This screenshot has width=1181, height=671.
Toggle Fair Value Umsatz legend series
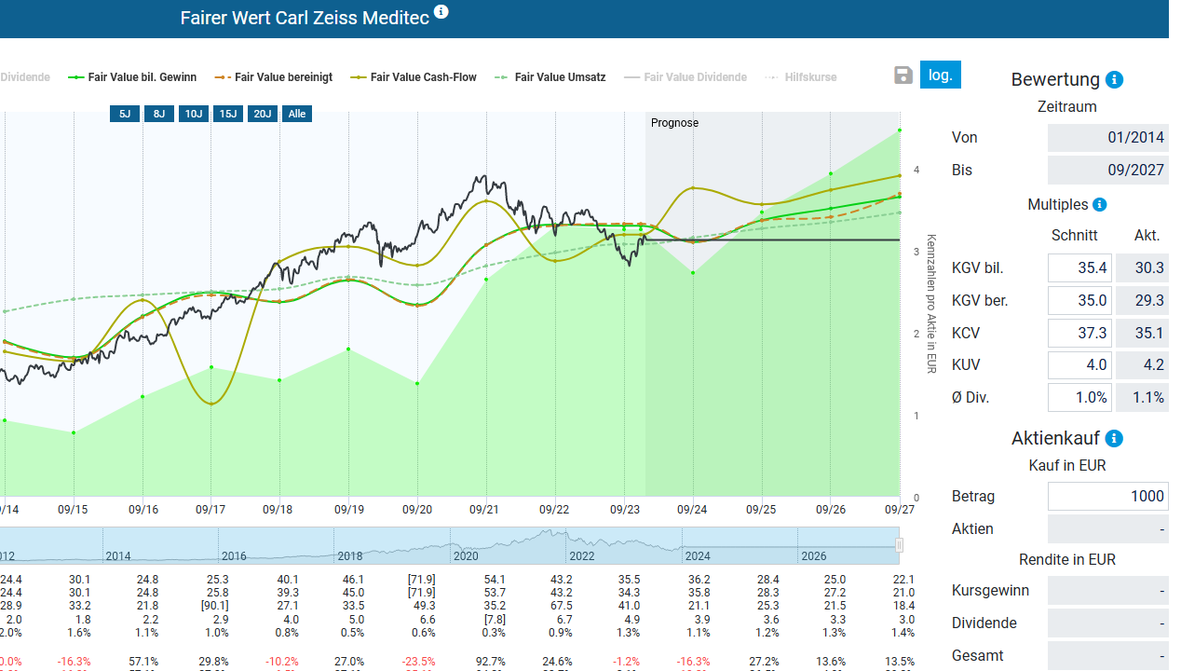[x=550, y=77]
